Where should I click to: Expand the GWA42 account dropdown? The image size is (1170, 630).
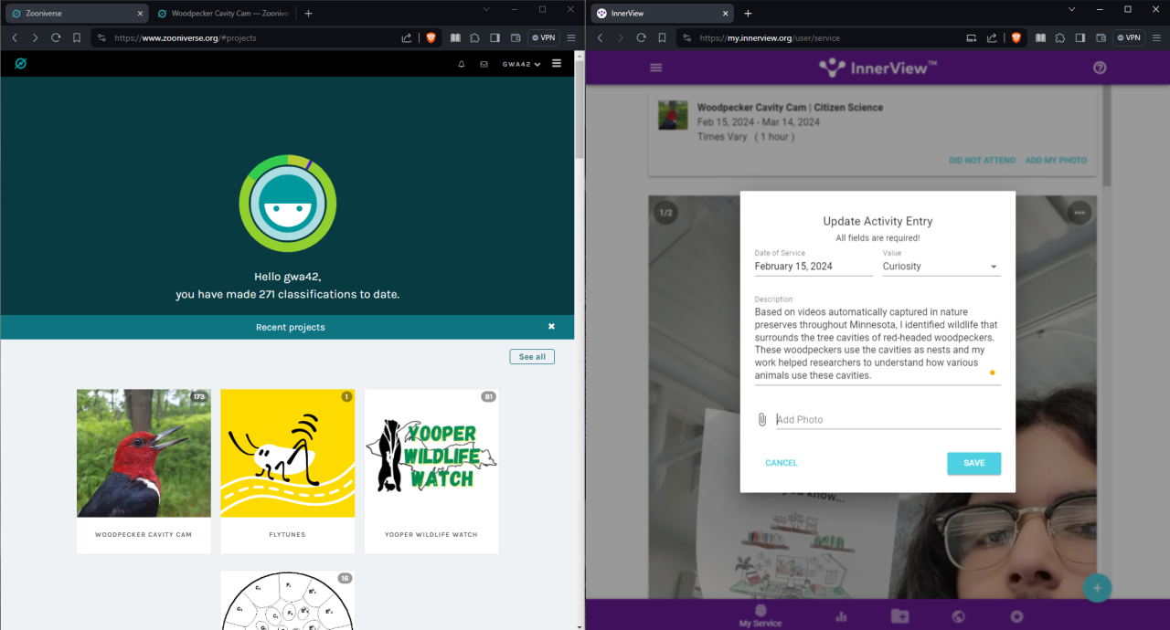click(521, 64)
